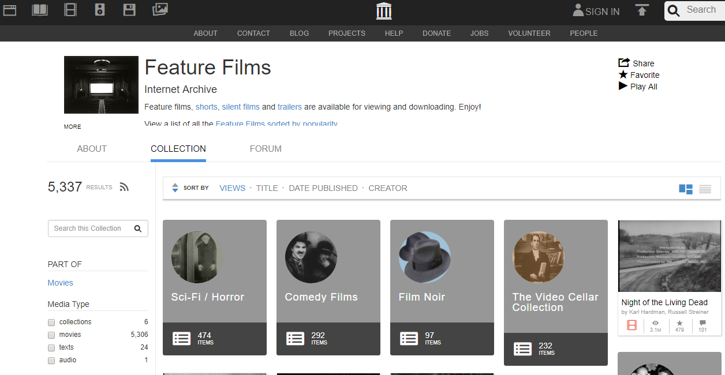The height and width of the screenshot is (375, 725).
Task: Open the Sci-Fi / Horror collection image
Action: click(197, 257)
